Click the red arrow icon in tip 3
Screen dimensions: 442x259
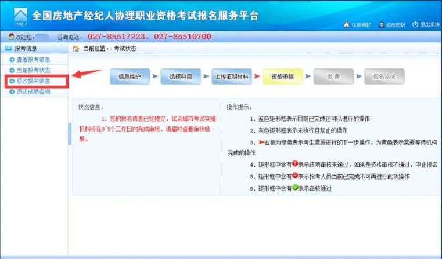(x=261, y=143)
